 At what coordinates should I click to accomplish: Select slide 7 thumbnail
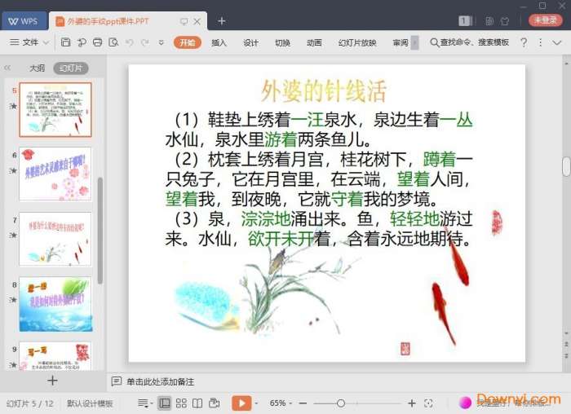(x=55, y=239)
